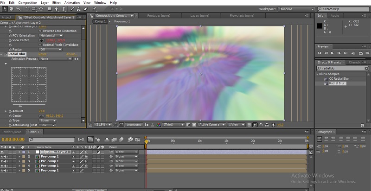Screen dimensions: 371x191
Task: Pick the Horizontal Type tool
Action: click(63, 9)
